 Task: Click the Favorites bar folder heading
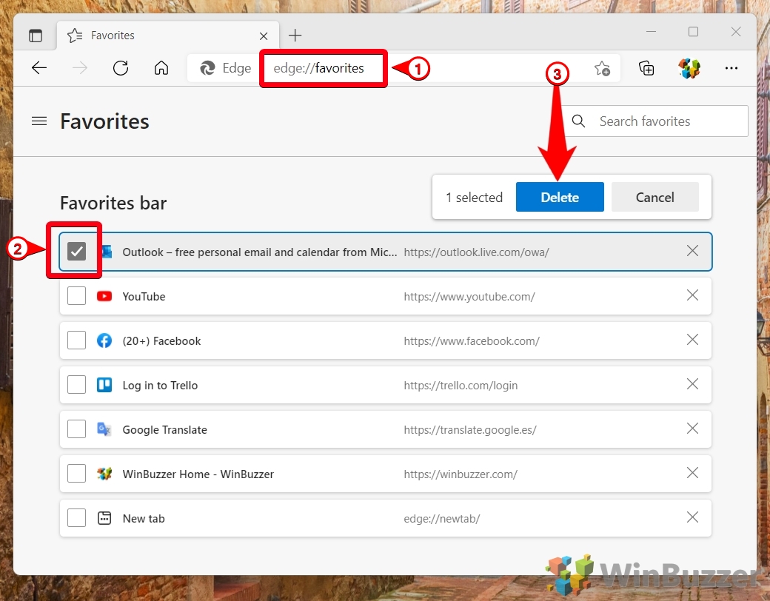click(x=113, y=203)
